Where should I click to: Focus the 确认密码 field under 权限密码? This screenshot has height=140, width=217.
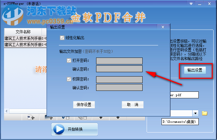coord(119,87)
